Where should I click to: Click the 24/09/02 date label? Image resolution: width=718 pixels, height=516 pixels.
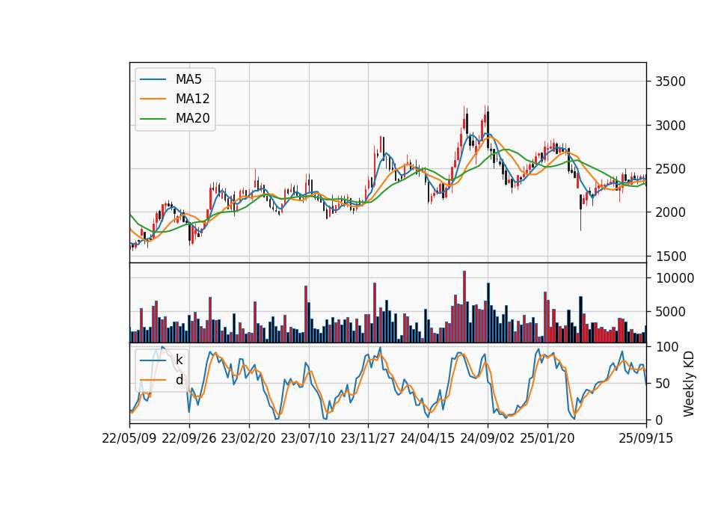(x=487, y=438)
